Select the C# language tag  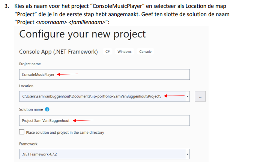pos(108,51)
